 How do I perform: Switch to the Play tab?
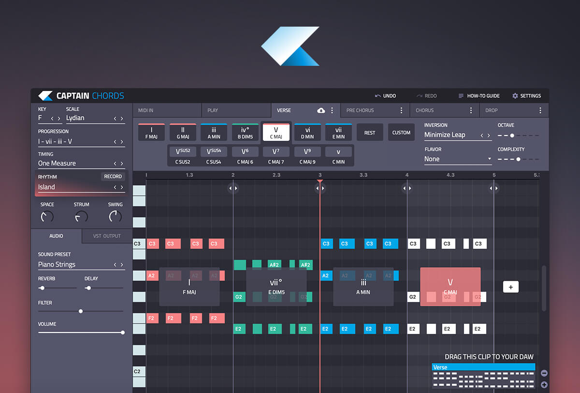[236, 110]
